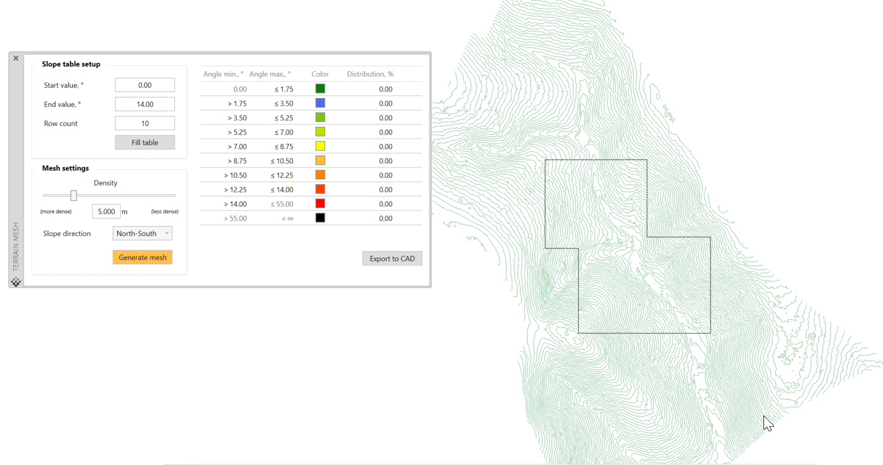
Task: Click the ≤ 55.00 angle max cell
Action: pos(282,204)
